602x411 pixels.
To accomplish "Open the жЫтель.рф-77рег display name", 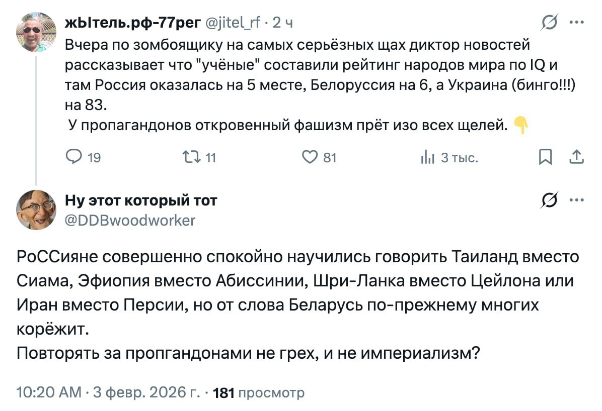I will coord(133,23).
